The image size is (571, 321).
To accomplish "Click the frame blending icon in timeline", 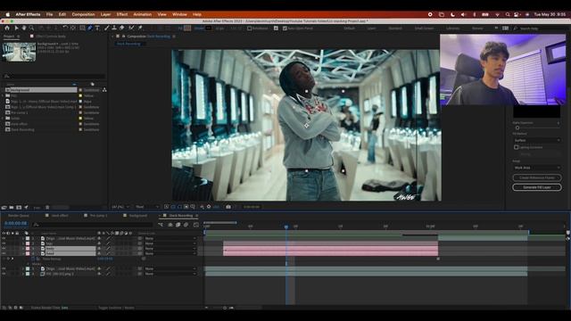I will [178, 225].
